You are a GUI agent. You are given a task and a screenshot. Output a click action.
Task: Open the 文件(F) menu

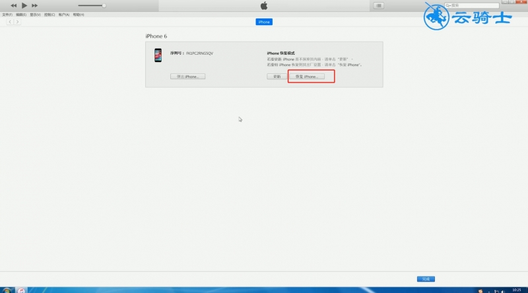(x=7, y=15)
